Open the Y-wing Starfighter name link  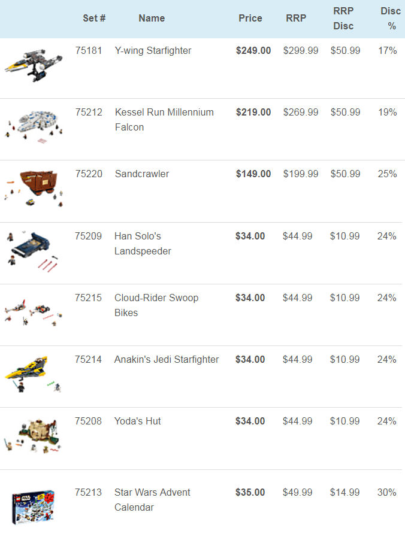click(x=153, y=51)
